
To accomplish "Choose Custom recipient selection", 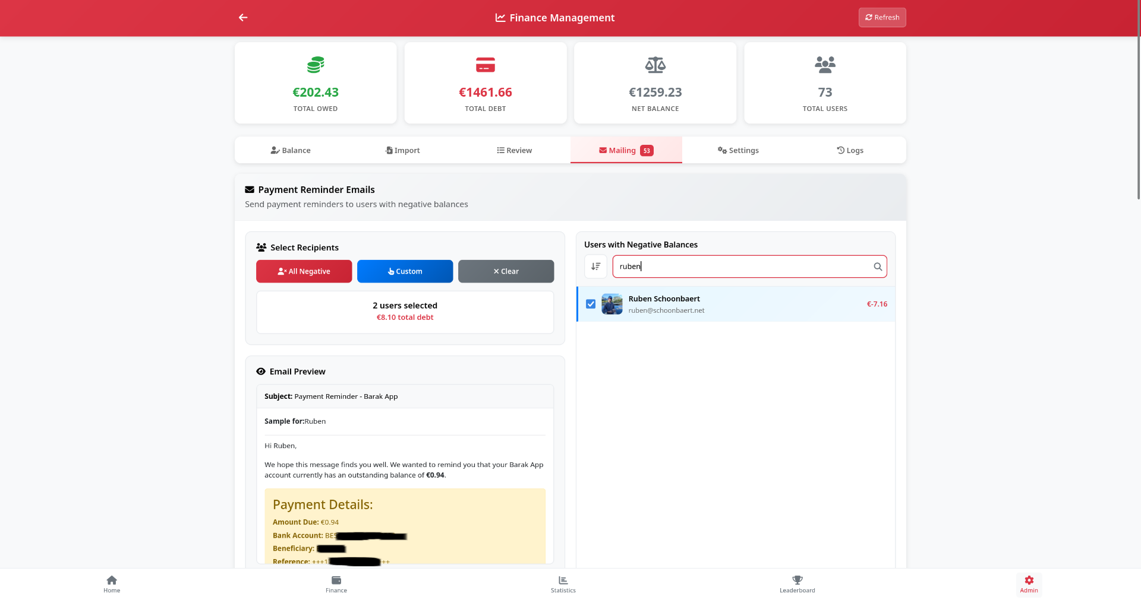I will (405, 272).
